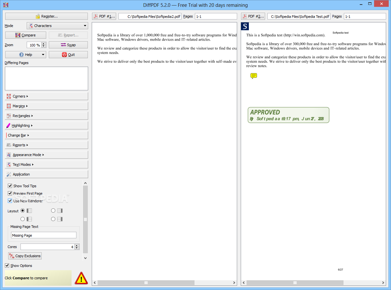Screen dimensions: 391x290
Task: Select the bottom-right layout radio option
Action: [53, 219]
